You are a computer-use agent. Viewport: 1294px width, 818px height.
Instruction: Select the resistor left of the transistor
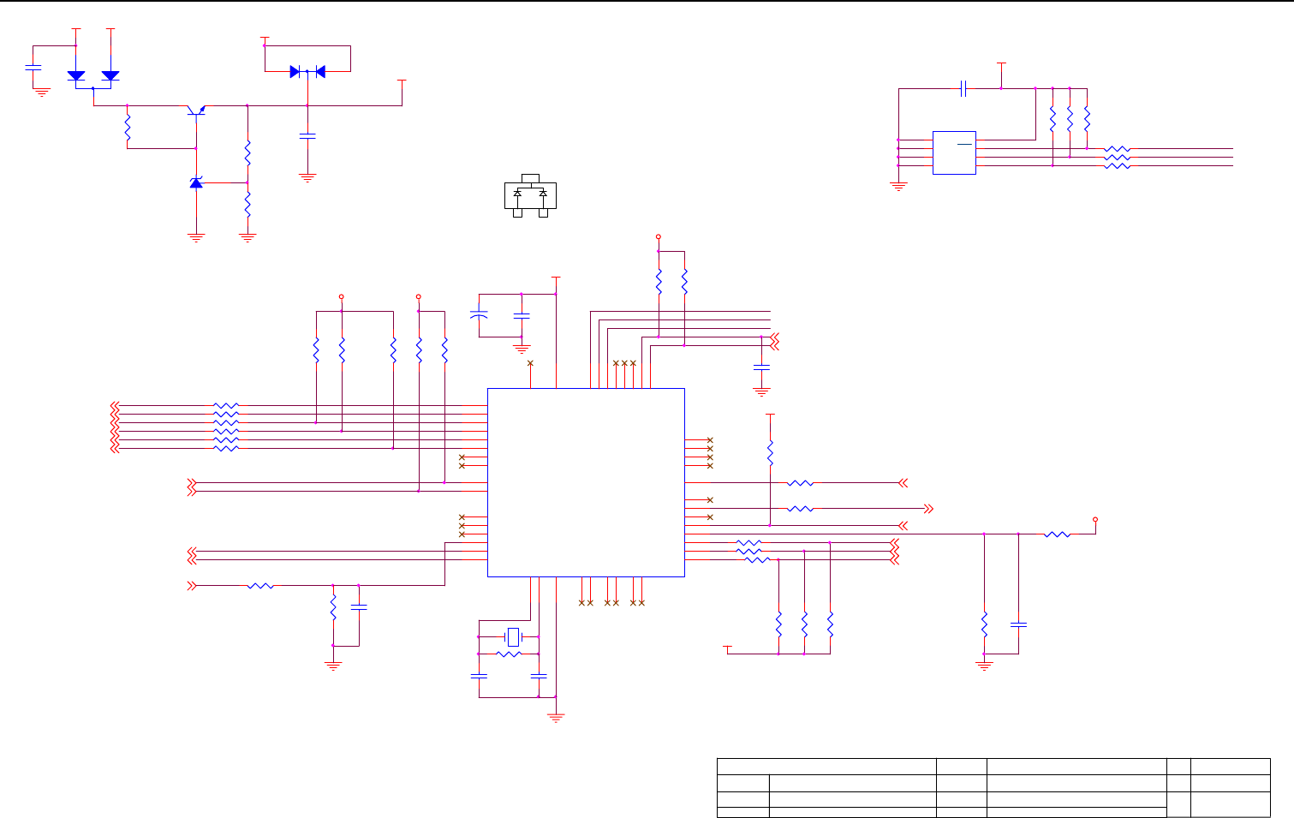pos(128,128)
